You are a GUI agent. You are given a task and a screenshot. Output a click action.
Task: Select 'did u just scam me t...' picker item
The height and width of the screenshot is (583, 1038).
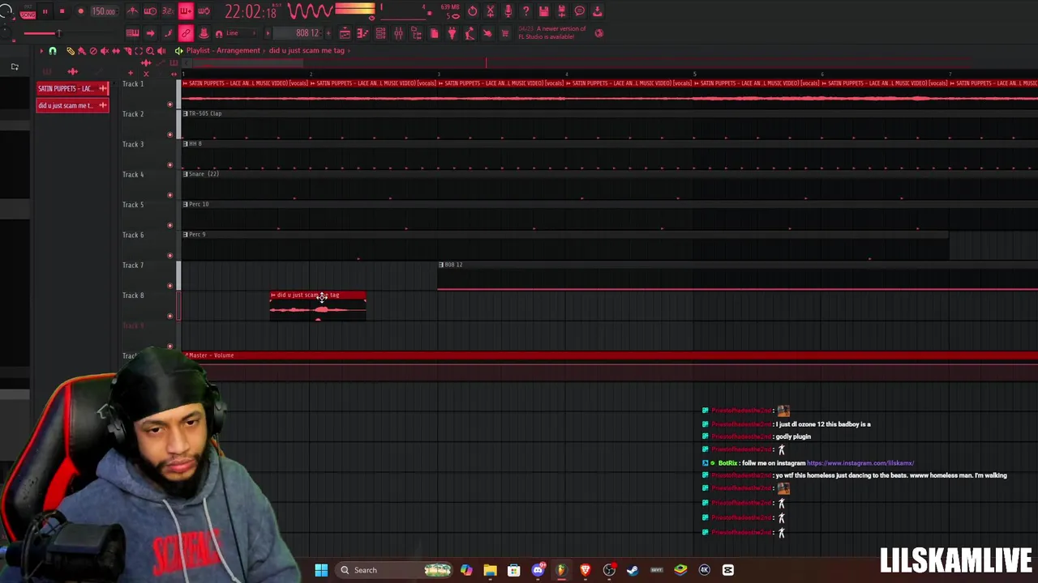click(72, 105)
